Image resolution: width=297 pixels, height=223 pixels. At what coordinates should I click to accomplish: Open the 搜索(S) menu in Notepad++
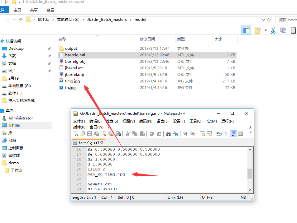pos(112,121)
